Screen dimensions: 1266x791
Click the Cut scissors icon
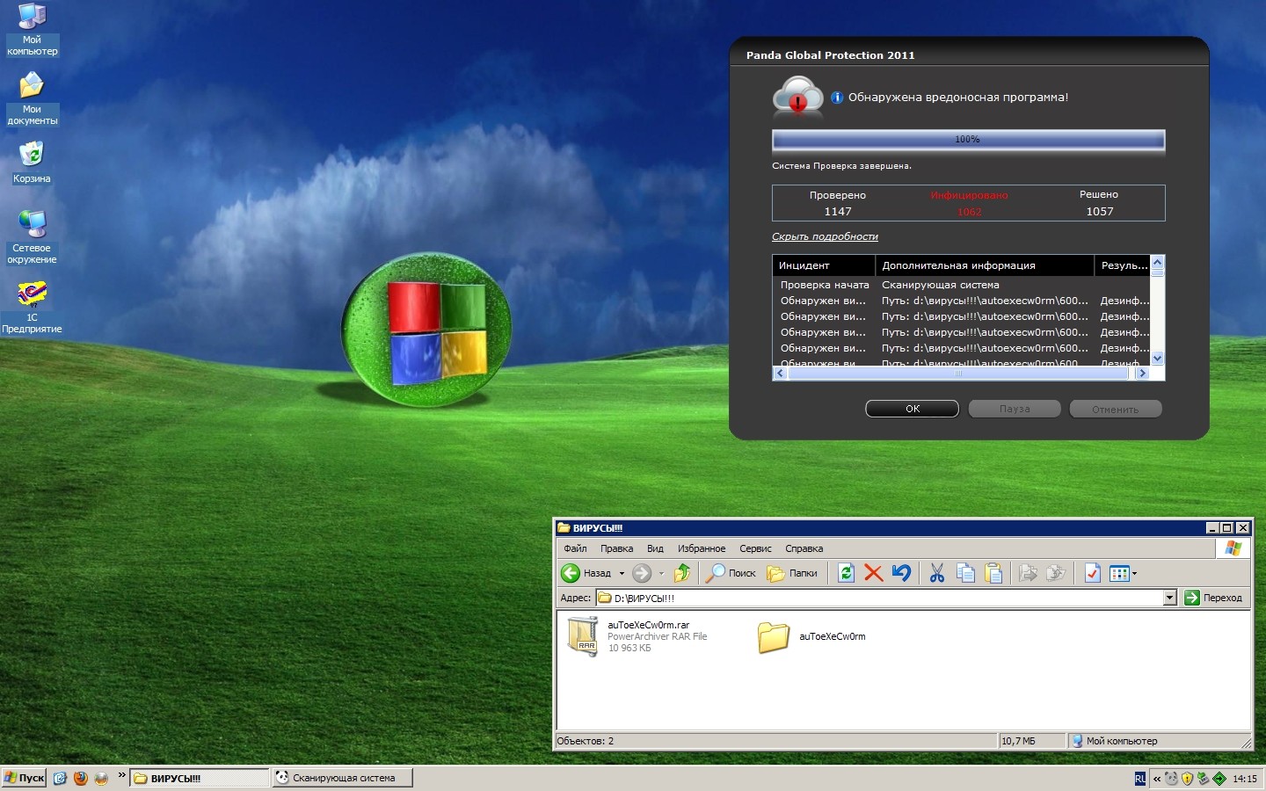[x=937, y=574]
